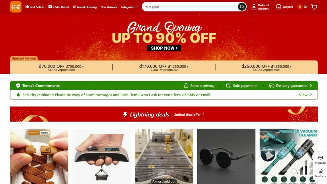Click the Temu logo icon
Screen dimensions: 327x184
(16, 7)
